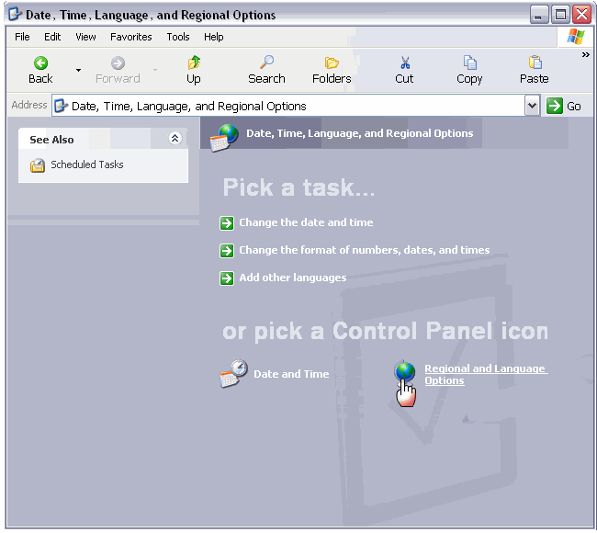Minimize the window
Image resolution: width=597 pixels, height=533 pixels.
click(x=539, y=15)
